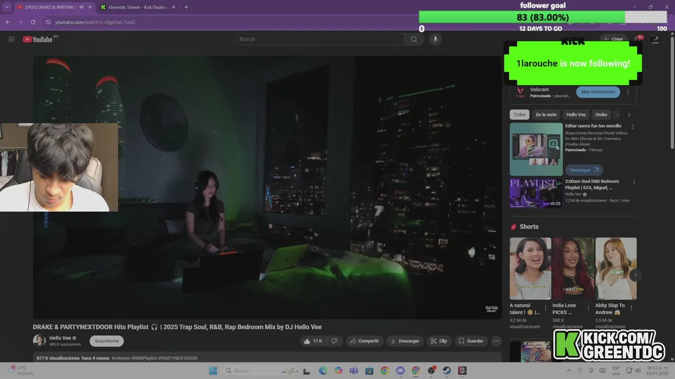675x379 pixels.
Task: Click the Descargar button below the video
Action: [404, 341]
